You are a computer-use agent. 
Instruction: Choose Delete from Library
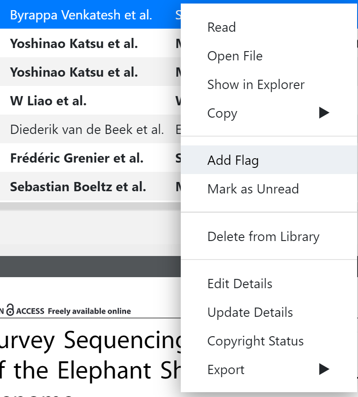[x=263, y=236]
